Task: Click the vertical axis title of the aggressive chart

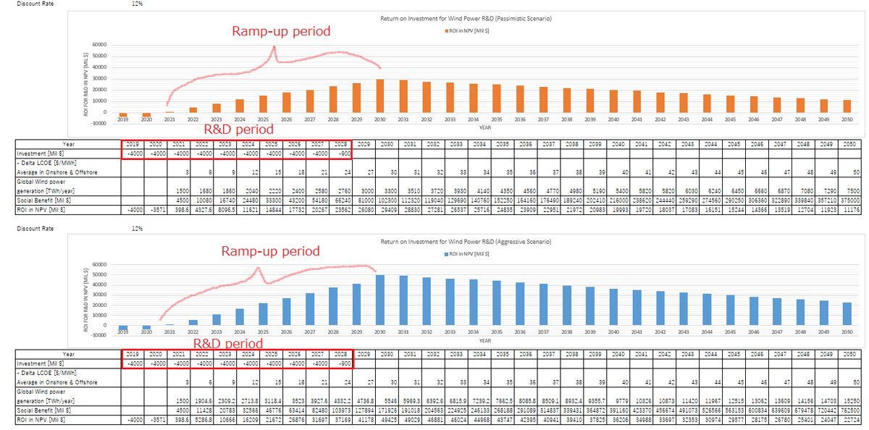Action: tap(85, 295)
